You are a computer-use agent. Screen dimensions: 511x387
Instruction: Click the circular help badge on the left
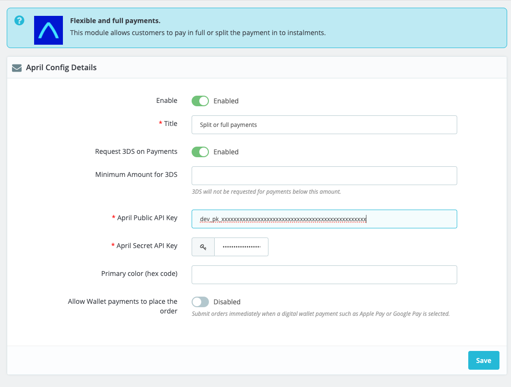tap(19, 21)
